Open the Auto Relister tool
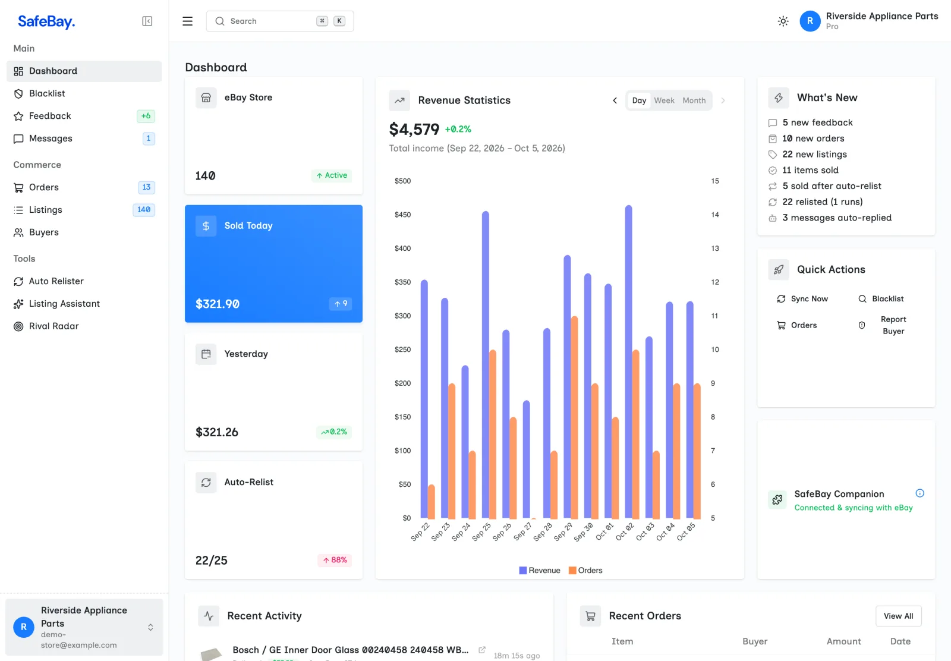Viewport: 951px width, 661px height. [x=84, y=282]
